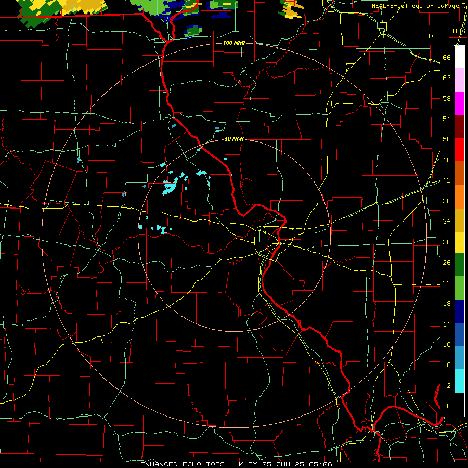Click the TOPS legend title
Image resolution: width=468 pixels, height=468 pixels.
point(457,31)
